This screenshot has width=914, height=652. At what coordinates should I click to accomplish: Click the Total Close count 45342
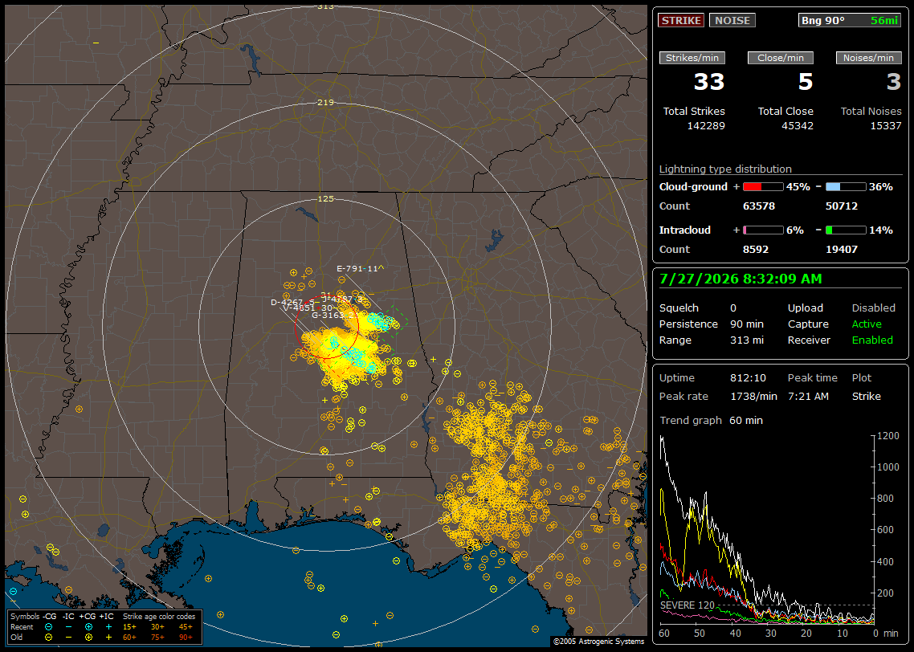798,125
